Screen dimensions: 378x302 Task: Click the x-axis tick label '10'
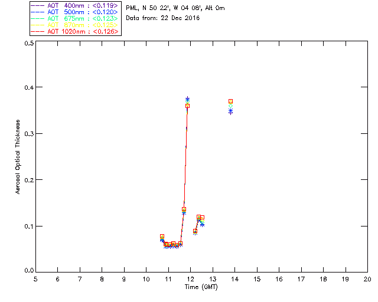tap(146, 280)
